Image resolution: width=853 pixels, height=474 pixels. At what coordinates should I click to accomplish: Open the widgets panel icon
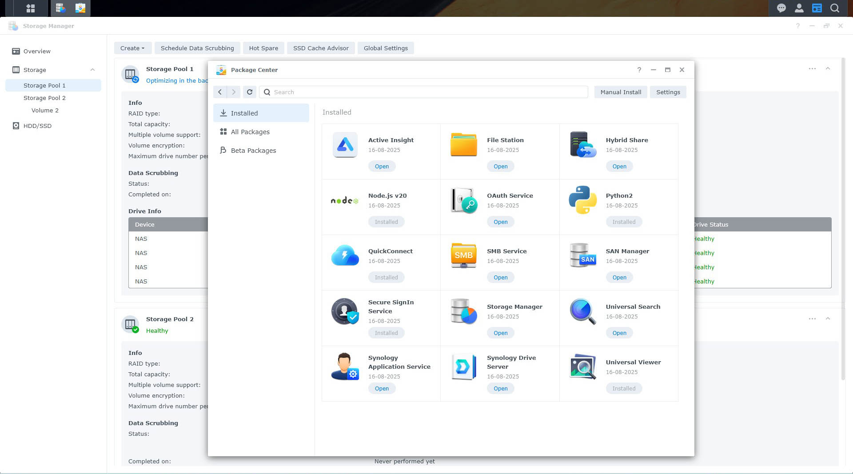point(817,8)
